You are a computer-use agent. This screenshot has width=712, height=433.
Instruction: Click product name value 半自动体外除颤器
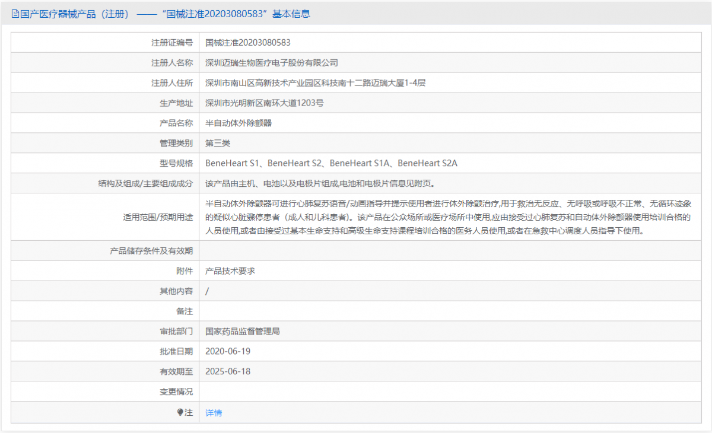coord(239,123)
